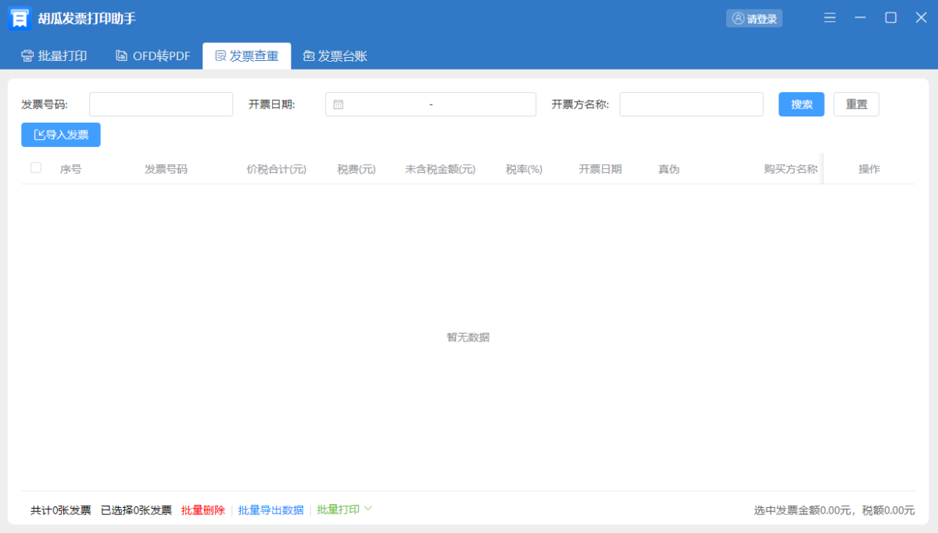
Task: Click the 胡瓜发票打印助手 app logo icon
Action: point(20,18)
